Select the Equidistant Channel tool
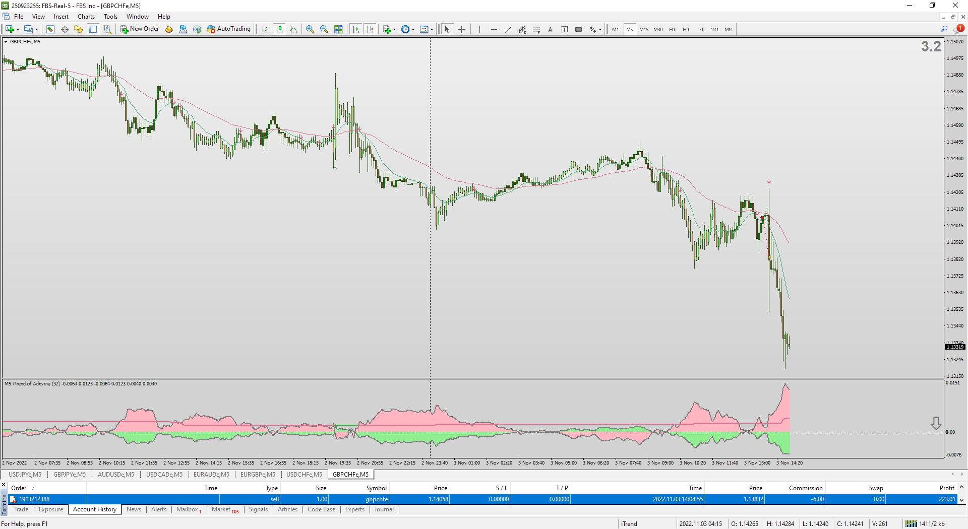Image resolution: width=968 pixels, height=529 pixels. coord(522,29)
